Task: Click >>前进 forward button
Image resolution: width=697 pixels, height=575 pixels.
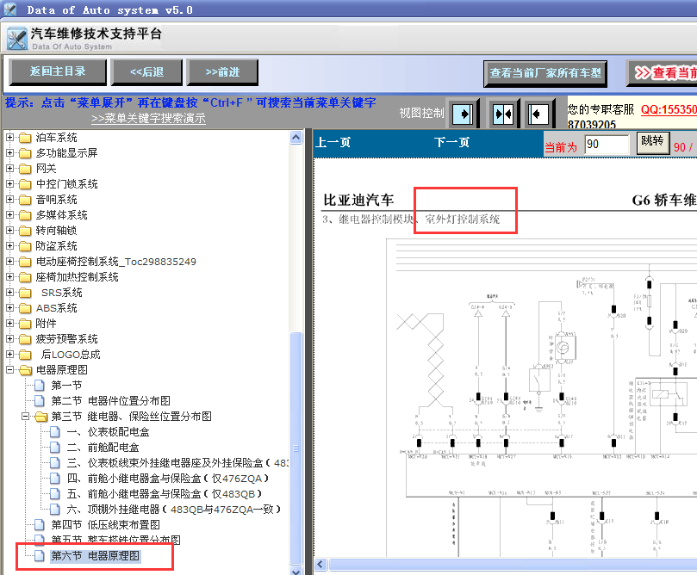Action: 222,72
